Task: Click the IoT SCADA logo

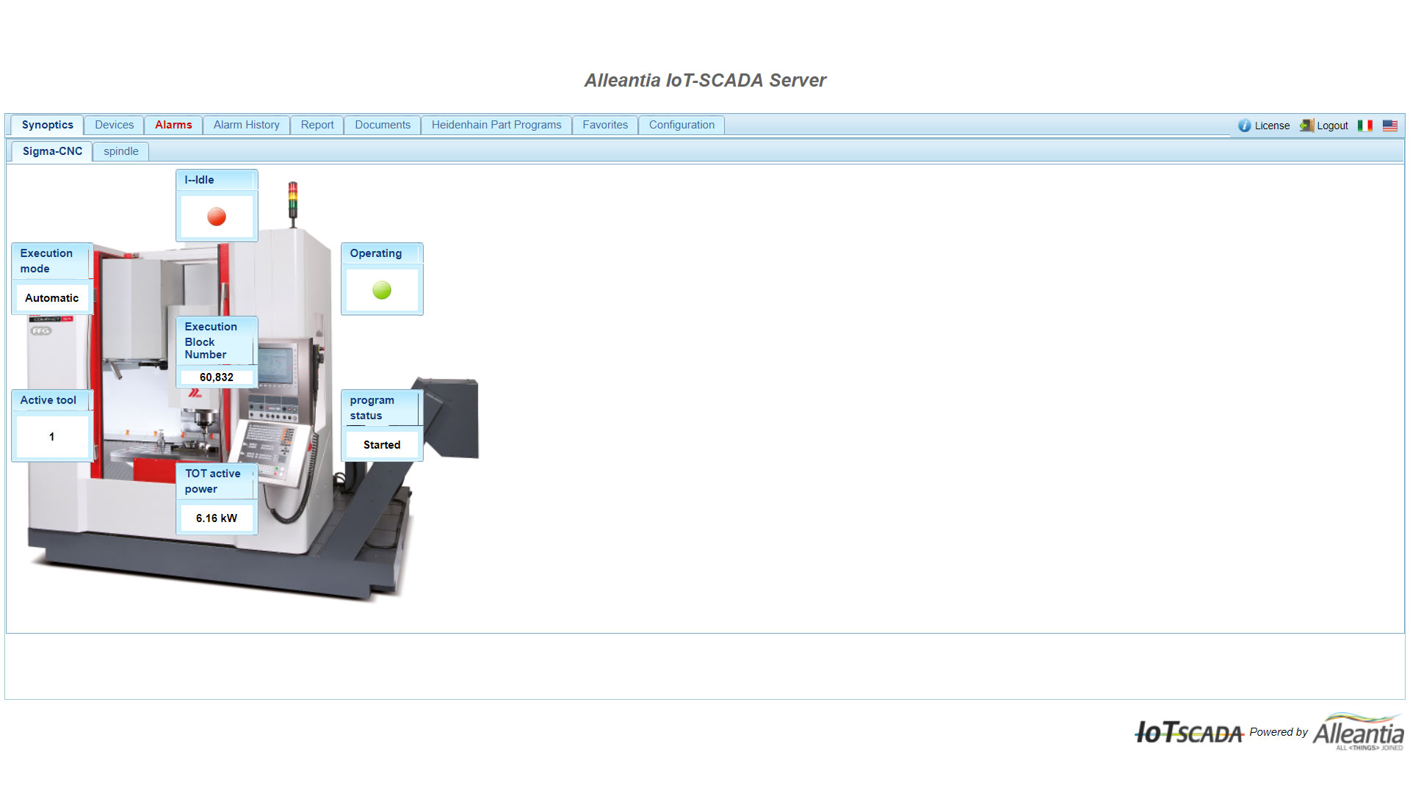Action: 1188,732
